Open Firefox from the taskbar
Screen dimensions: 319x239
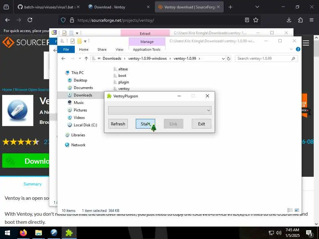tap(23, 233)
